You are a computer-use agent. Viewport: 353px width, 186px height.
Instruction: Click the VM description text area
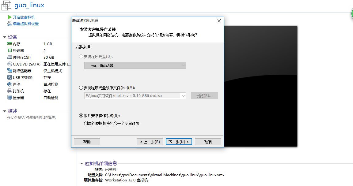(x=32, y=117)
